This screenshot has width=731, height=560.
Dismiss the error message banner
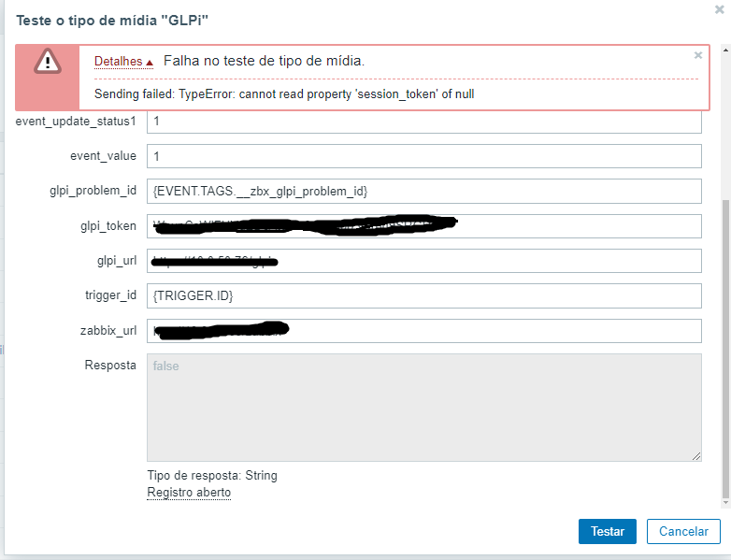(698, 55)
